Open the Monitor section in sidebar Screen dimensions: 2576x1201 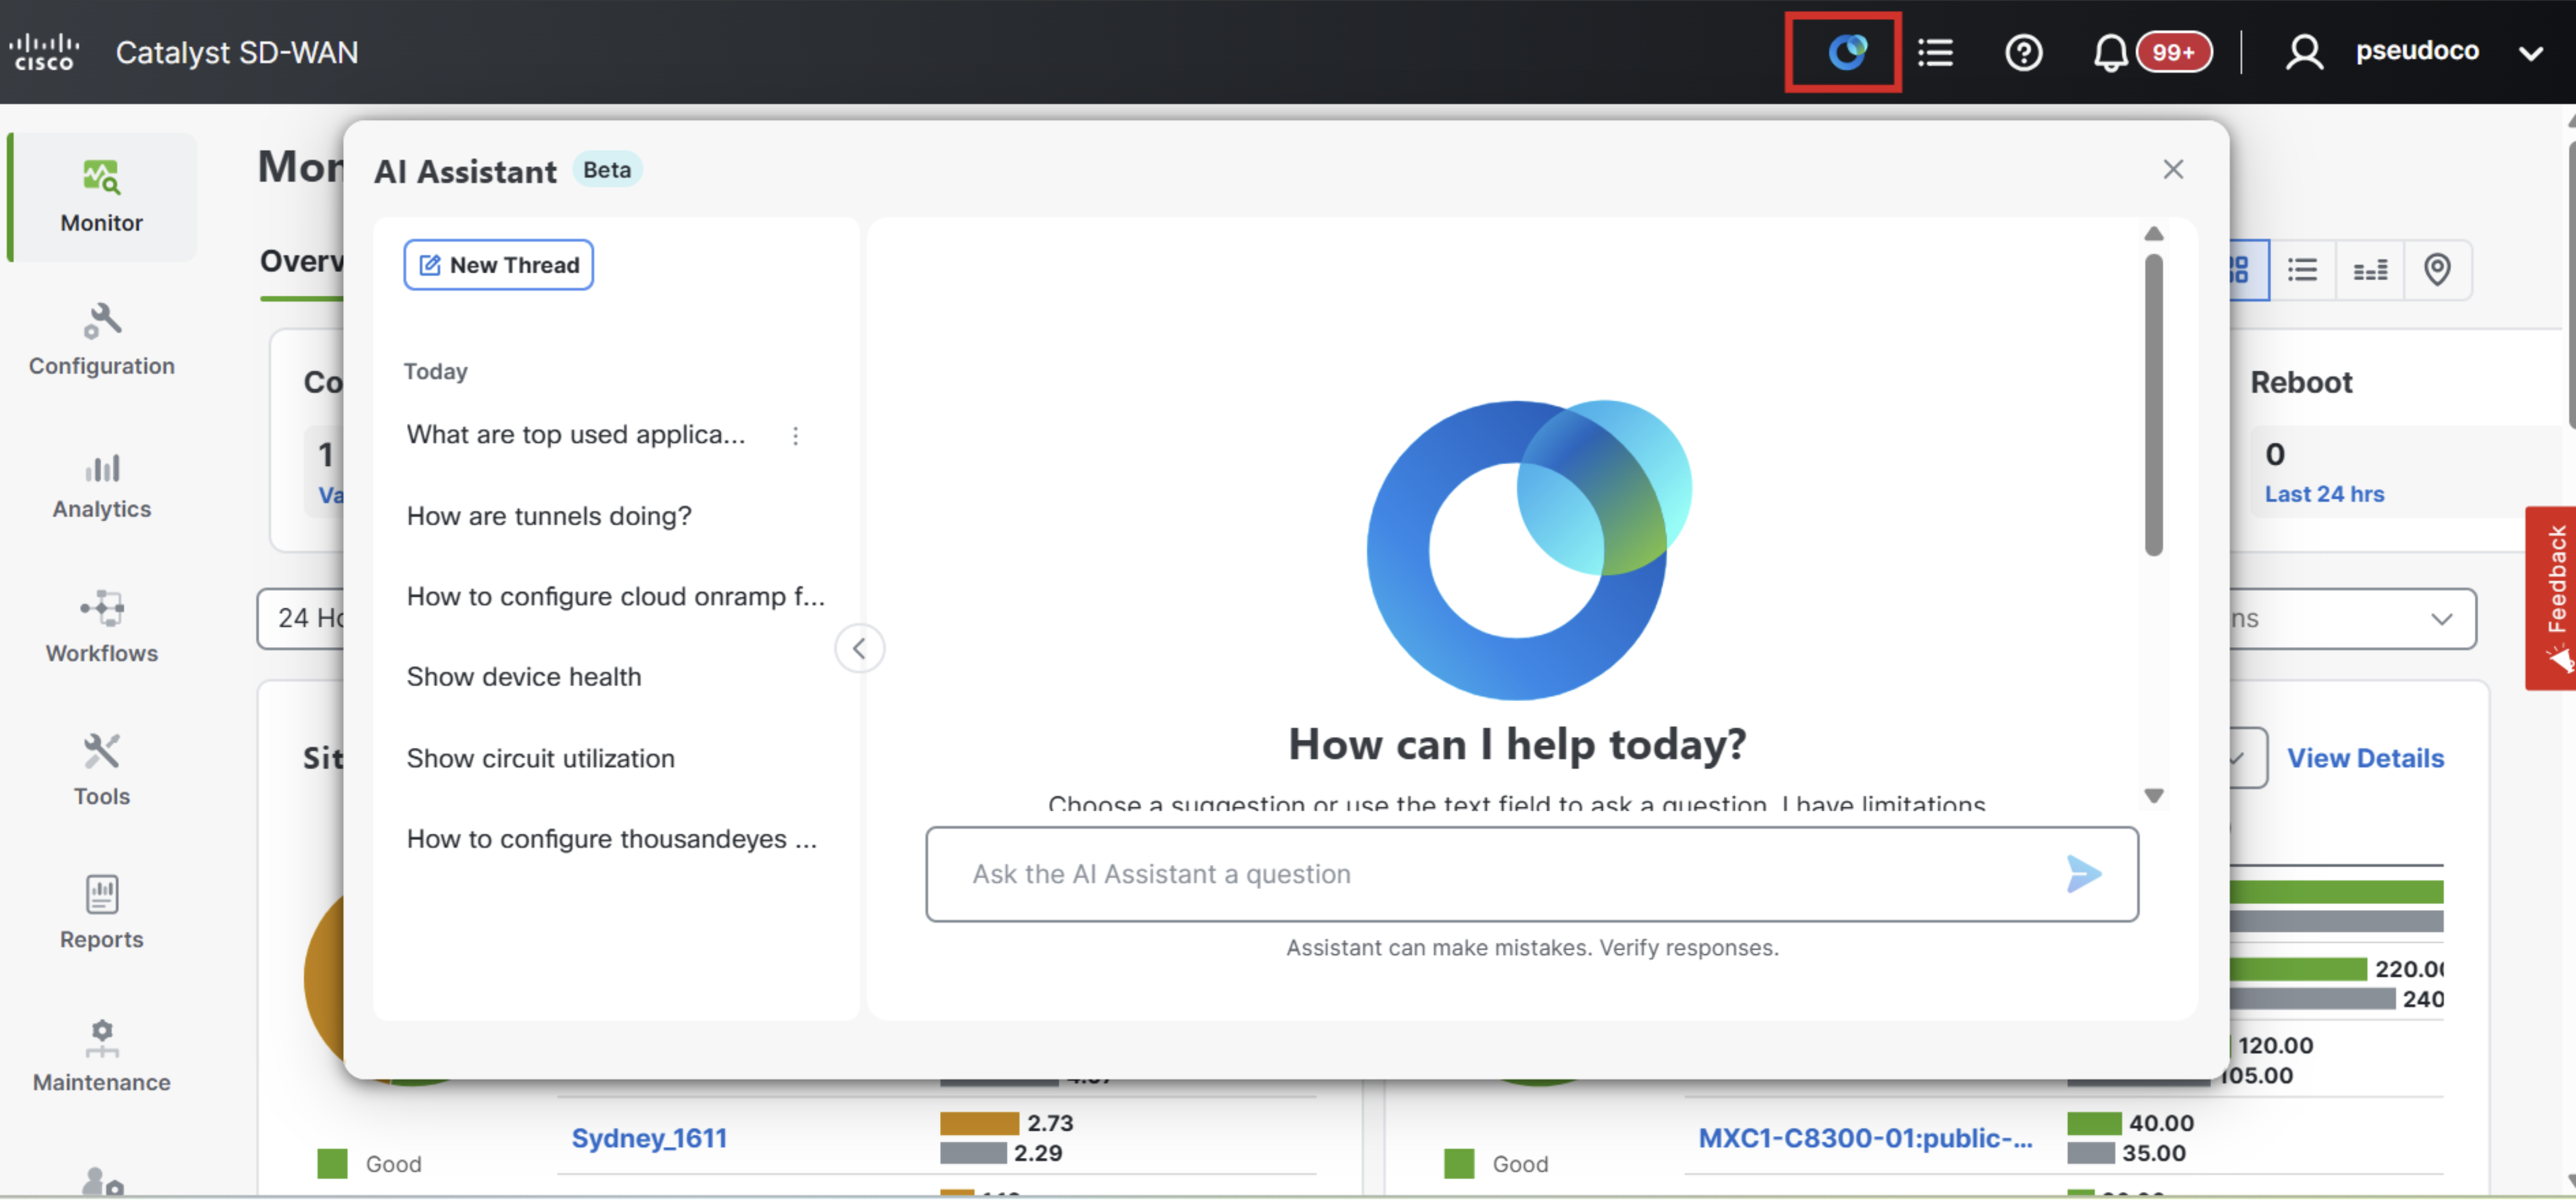(102, 197)
